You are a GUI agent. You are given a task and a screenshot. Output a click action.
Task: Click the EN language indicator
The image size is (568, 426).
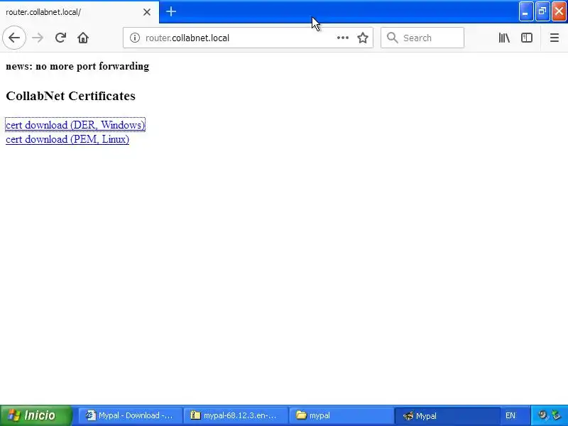(x=510, y=415)
